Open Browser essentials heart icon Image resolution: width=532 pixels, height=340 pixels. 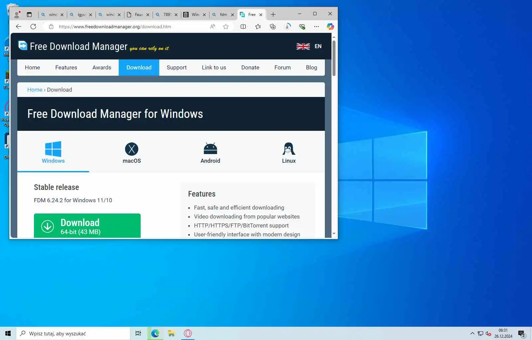302,27
